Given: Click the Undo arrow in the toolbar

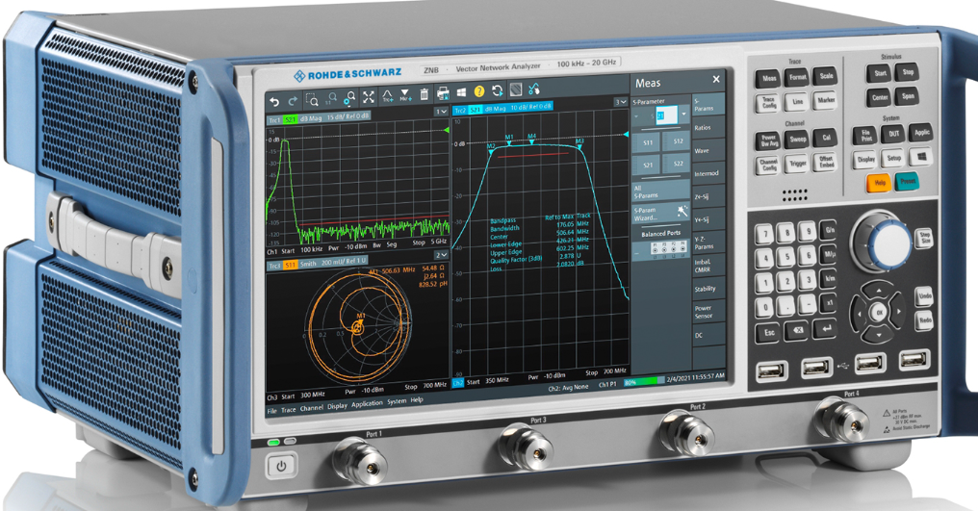Looking at the screenshot, I should (x=274, y=100).
